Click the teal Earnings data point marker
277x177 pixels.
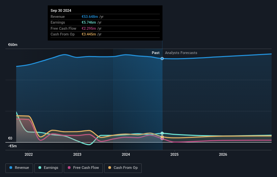pyautogui.click(x=162, y=133)
